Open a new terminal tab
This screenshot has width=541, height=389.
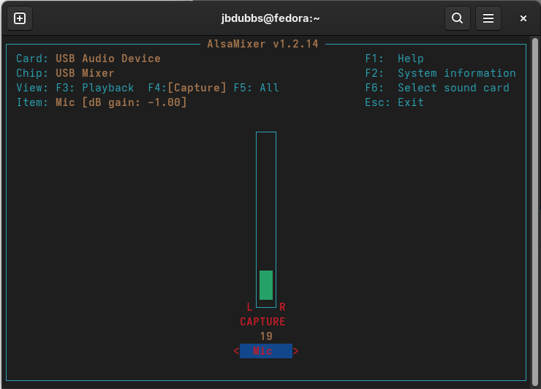click(20, 18)
